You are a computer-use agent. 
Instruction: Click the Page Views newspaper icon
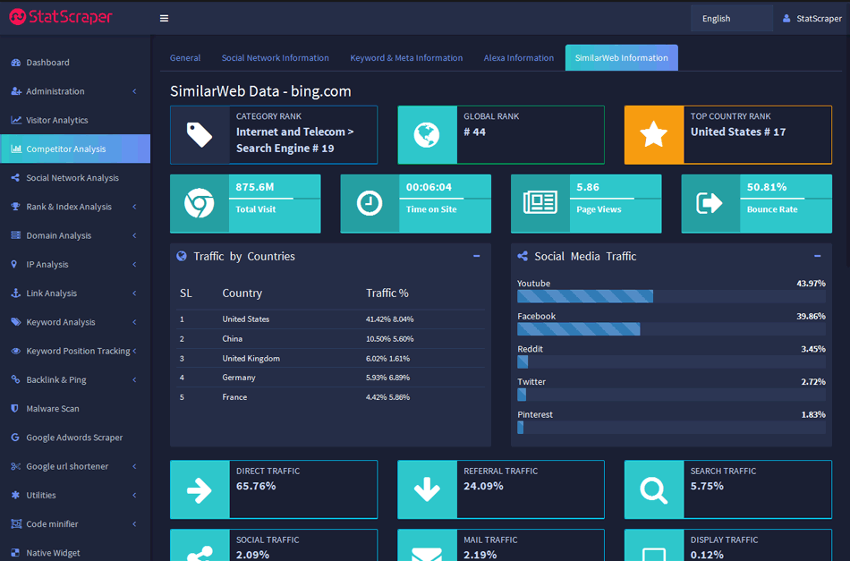[540, 203]
